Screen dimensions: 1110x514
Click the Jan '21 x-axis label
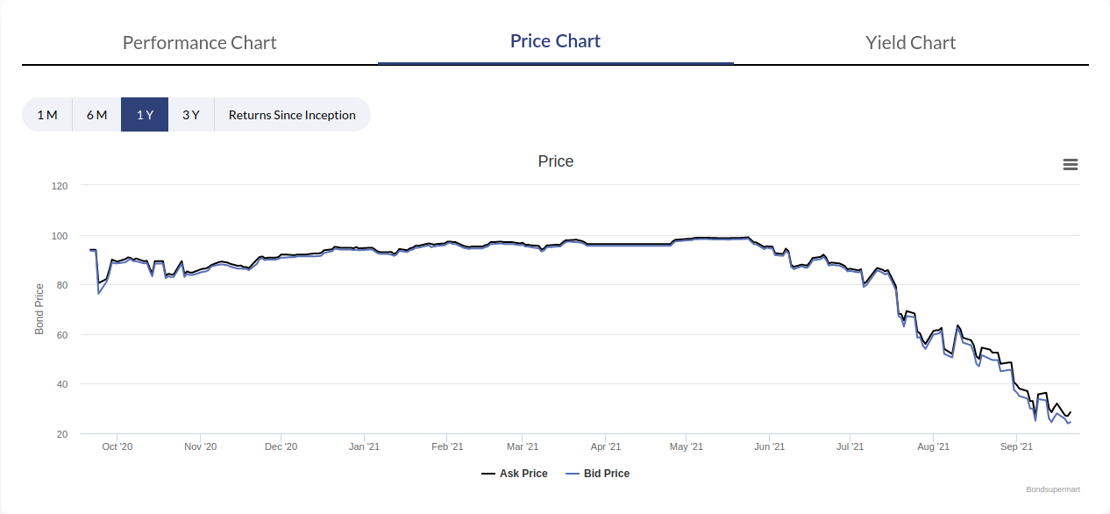coord(364,446)
